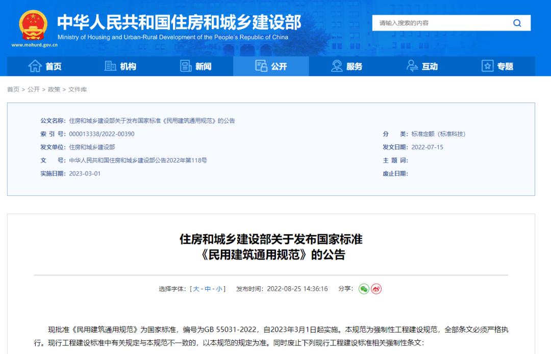Image resolution: width=551 pixels, height=354 pixels.
Task: Click the 机构 organization icon
Action: 110,66
